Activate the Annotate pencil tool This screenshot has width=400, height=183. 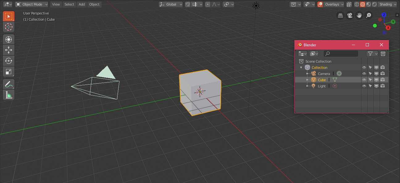coord(9,84)
